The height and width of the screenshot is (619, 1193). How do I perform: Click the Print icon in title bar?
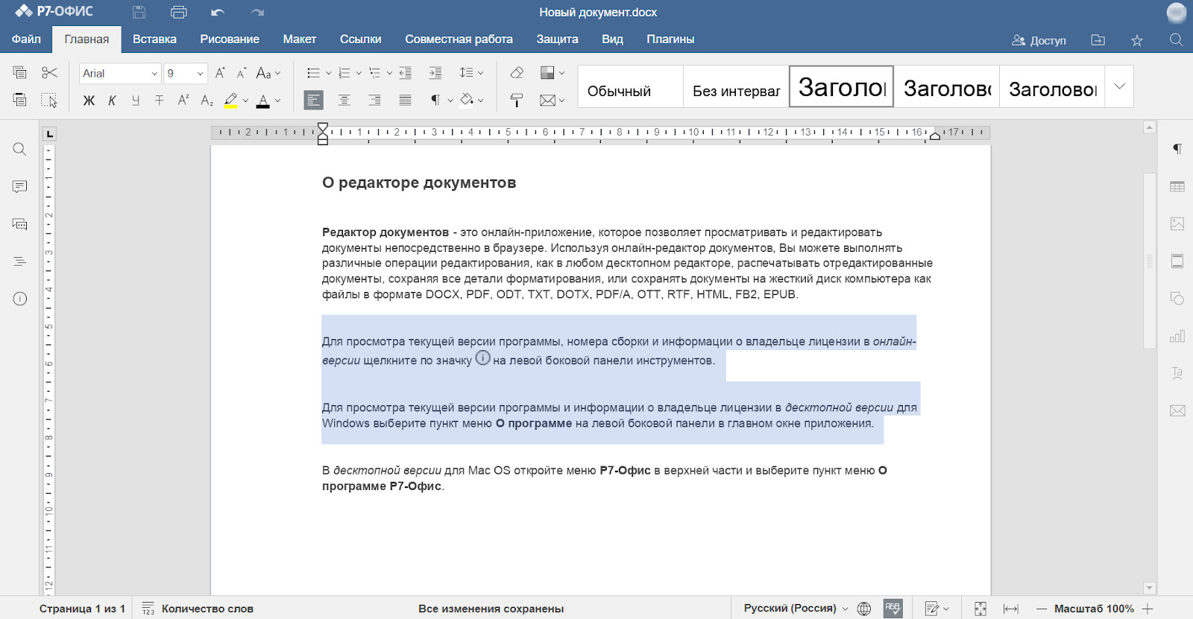coord(179,12)
